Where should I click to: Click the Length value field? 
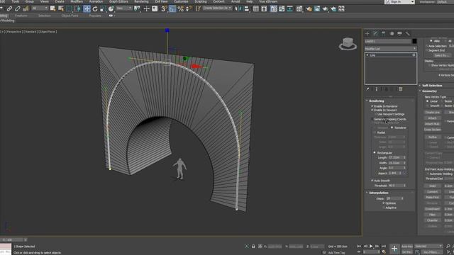(396, 157)
